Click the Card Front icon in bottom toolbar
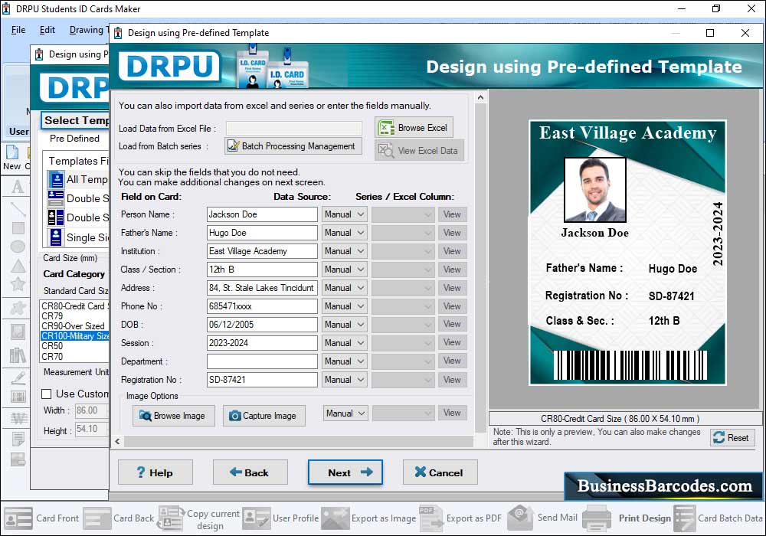This screenshot has height=536, width=766. point(18,518)
